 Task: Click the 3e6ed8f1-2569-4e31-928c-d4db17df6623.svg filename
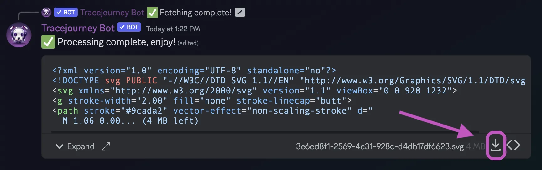[380, 146]
